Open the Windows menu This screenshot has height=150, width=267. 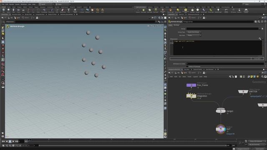[x=24, y=4]
